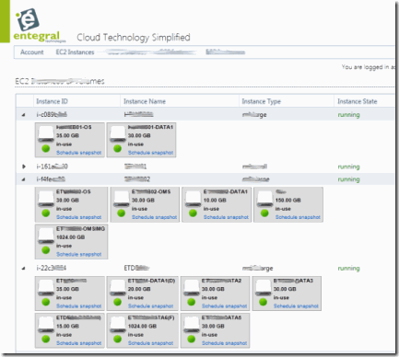This screenshot has height=357, width=399.
Task: Collapse the i-22c3 instance row
Action: point(23,269)
